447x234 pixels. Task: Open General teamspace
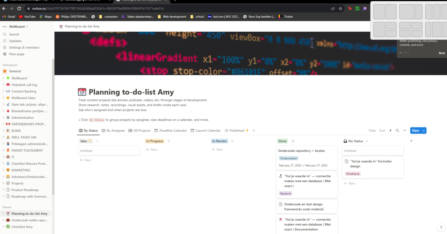(x=15, y=71)
